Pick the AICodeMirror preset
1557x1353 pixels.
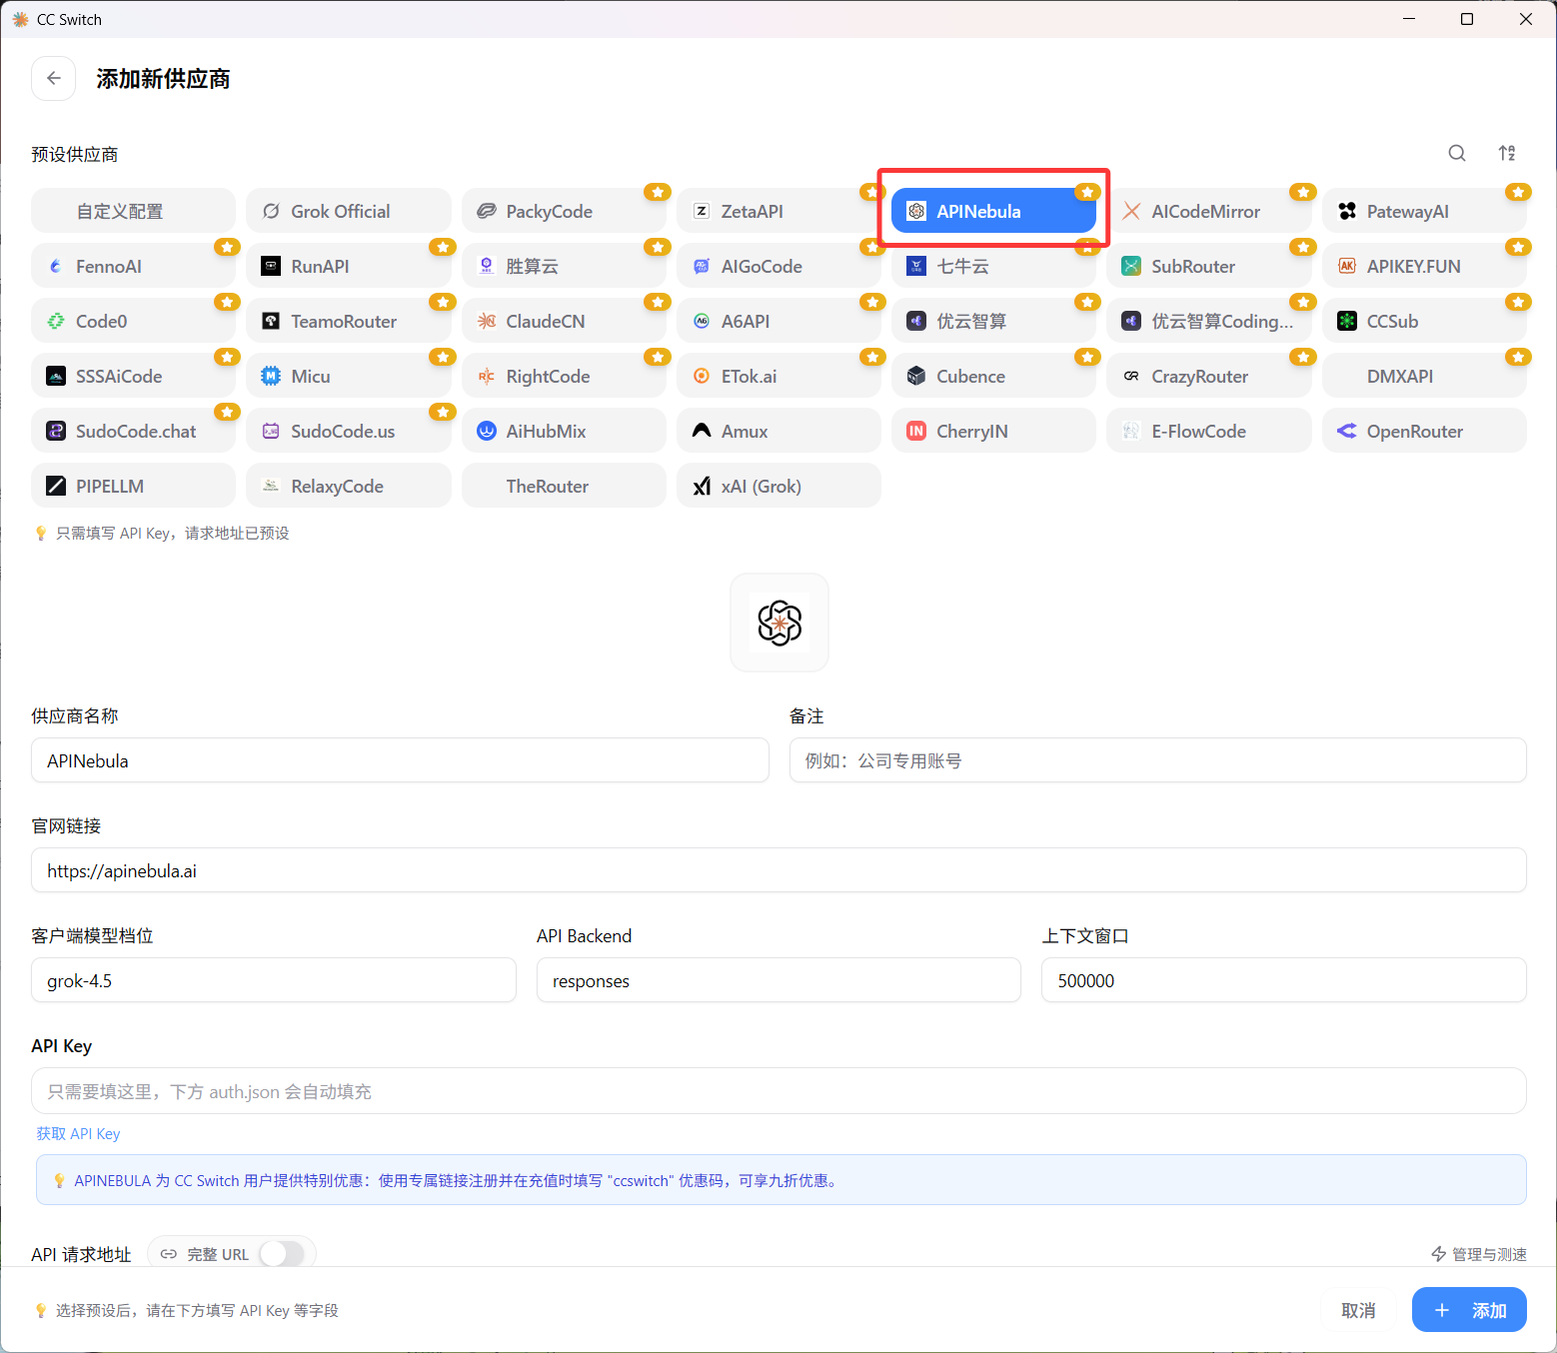[x=1209, y=211]
